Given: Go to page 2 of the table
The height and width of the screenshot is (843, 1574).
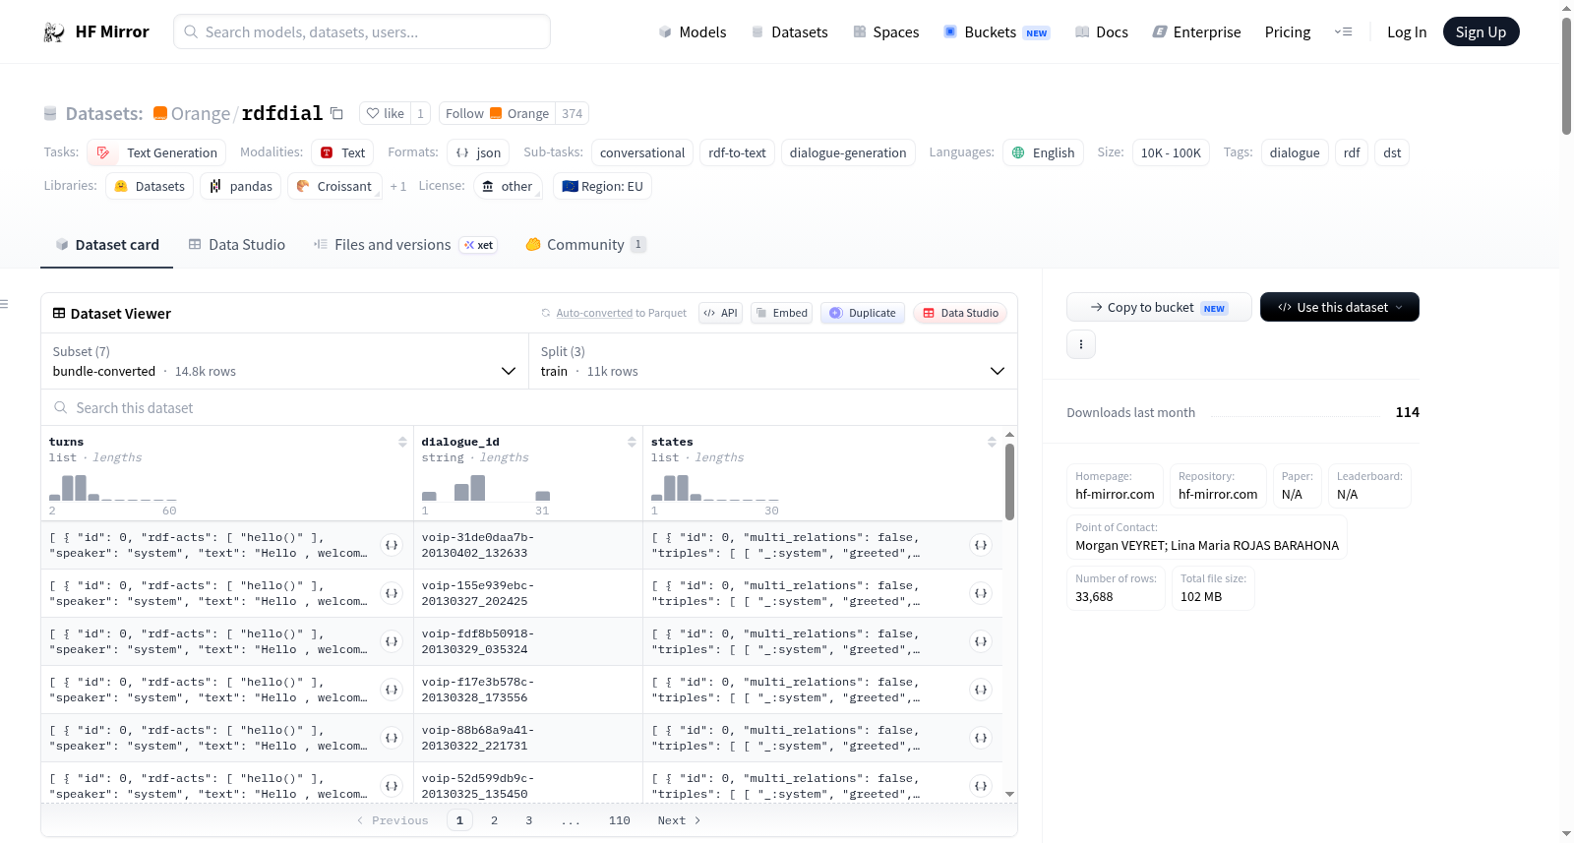Looking at the screenshot, I should (494, 820).
